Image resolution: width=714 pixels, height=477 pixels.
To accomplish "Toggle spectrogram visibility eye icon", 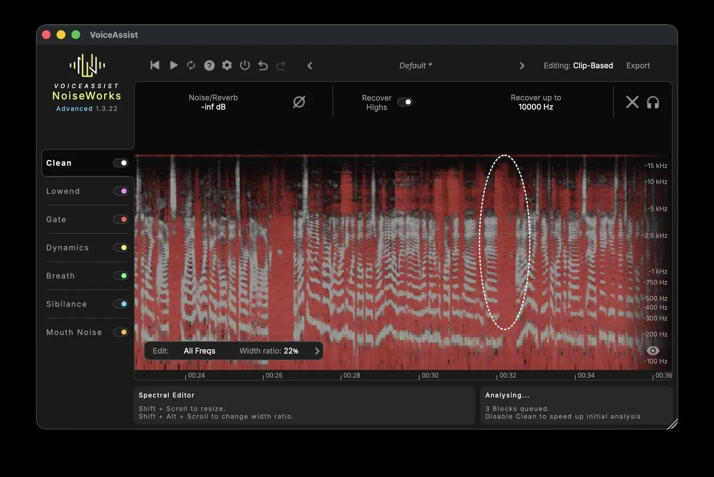I will pos(653,351).
